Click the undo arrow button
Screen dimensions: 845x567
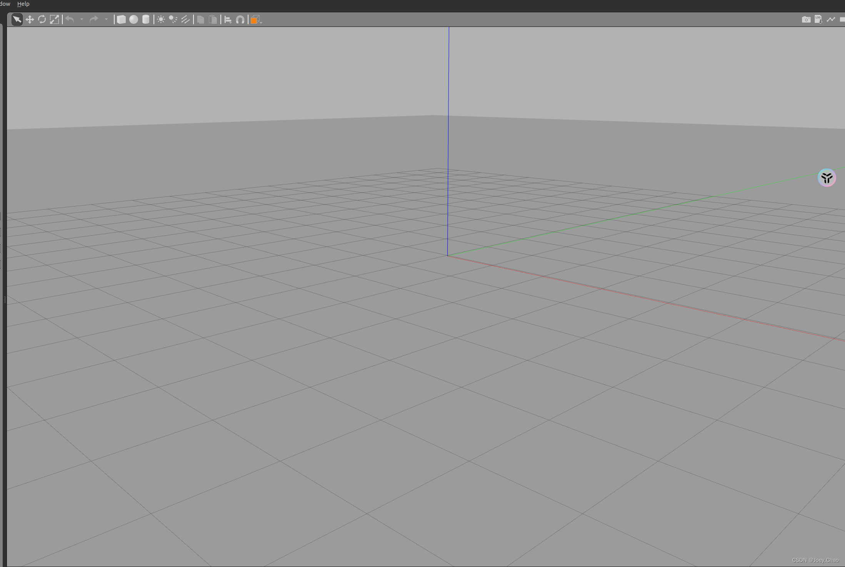click(70, 19)
